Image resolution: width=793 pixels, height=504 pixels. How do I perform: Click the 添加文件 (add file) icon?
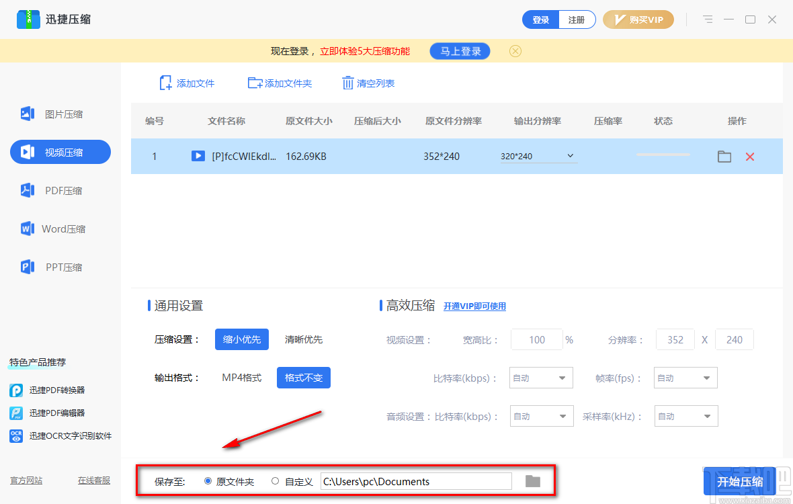tap(165, 82)
